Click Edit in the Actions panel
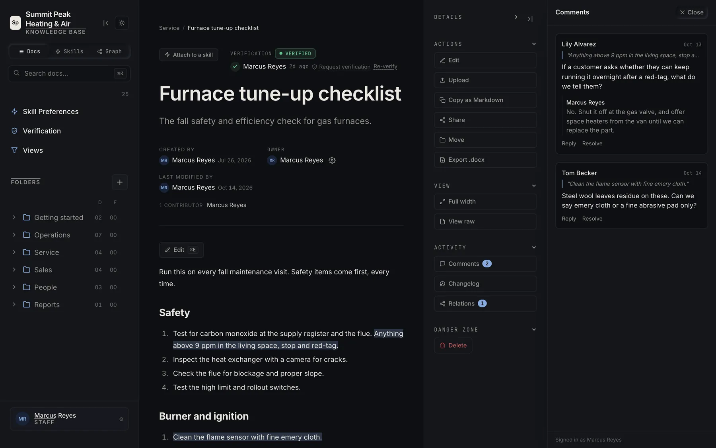716x448 pixels. (x=485, y=60)
